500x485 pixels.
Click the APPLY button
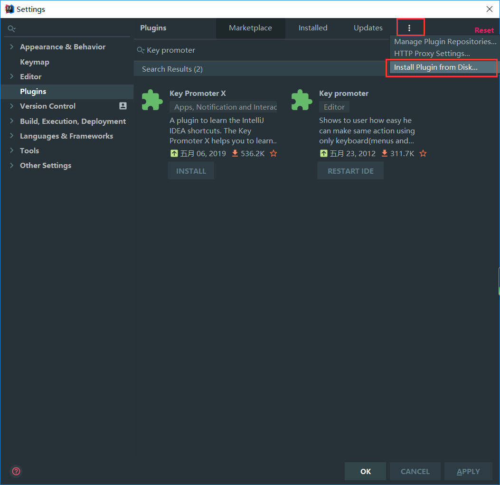click(x=468, y=471)
